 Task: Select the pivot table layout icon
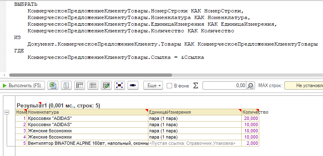click(x=80, y=85)
